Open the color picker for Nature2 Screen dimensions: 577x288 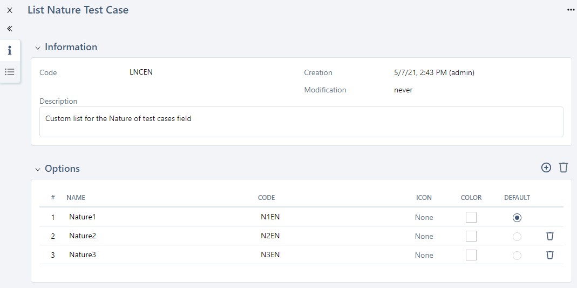471,236
